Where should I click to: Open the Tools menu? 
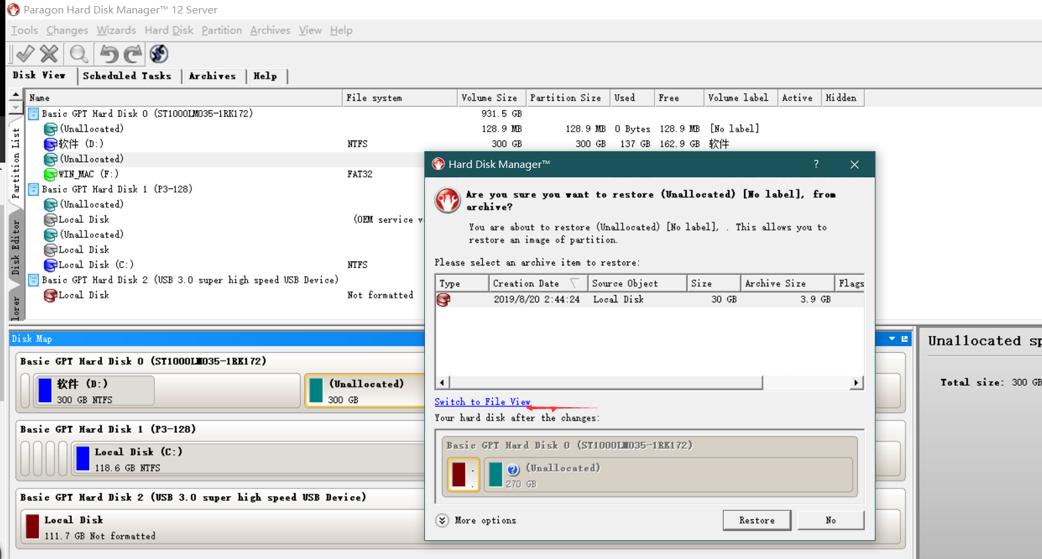coord(25,30)
